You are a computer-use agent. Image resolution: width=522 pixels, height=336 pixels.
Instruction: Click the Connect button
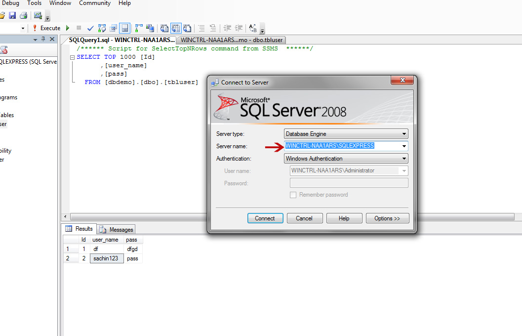pos(265,218)
